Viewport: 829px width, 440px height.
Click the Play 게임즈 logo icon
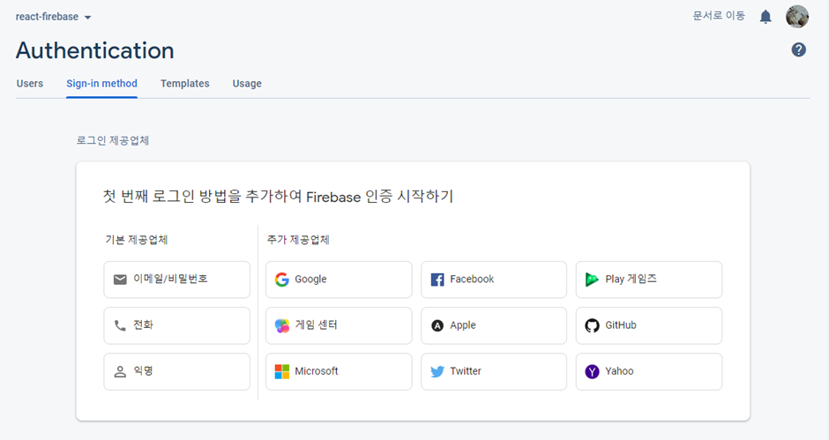pos(592,280)
